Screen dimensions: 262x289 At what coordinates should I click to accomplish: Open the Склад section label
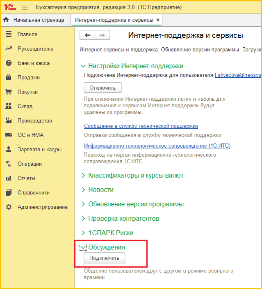coord(25,106)
